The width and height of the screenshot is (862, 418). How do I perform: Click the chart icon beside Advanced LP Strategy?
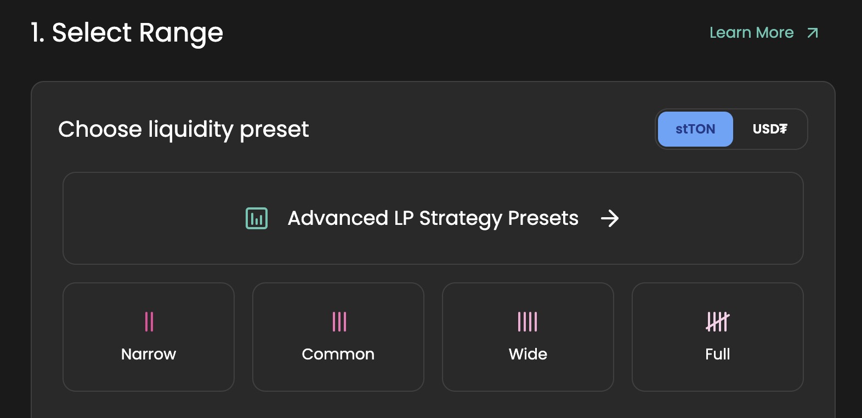coord(257,218)
